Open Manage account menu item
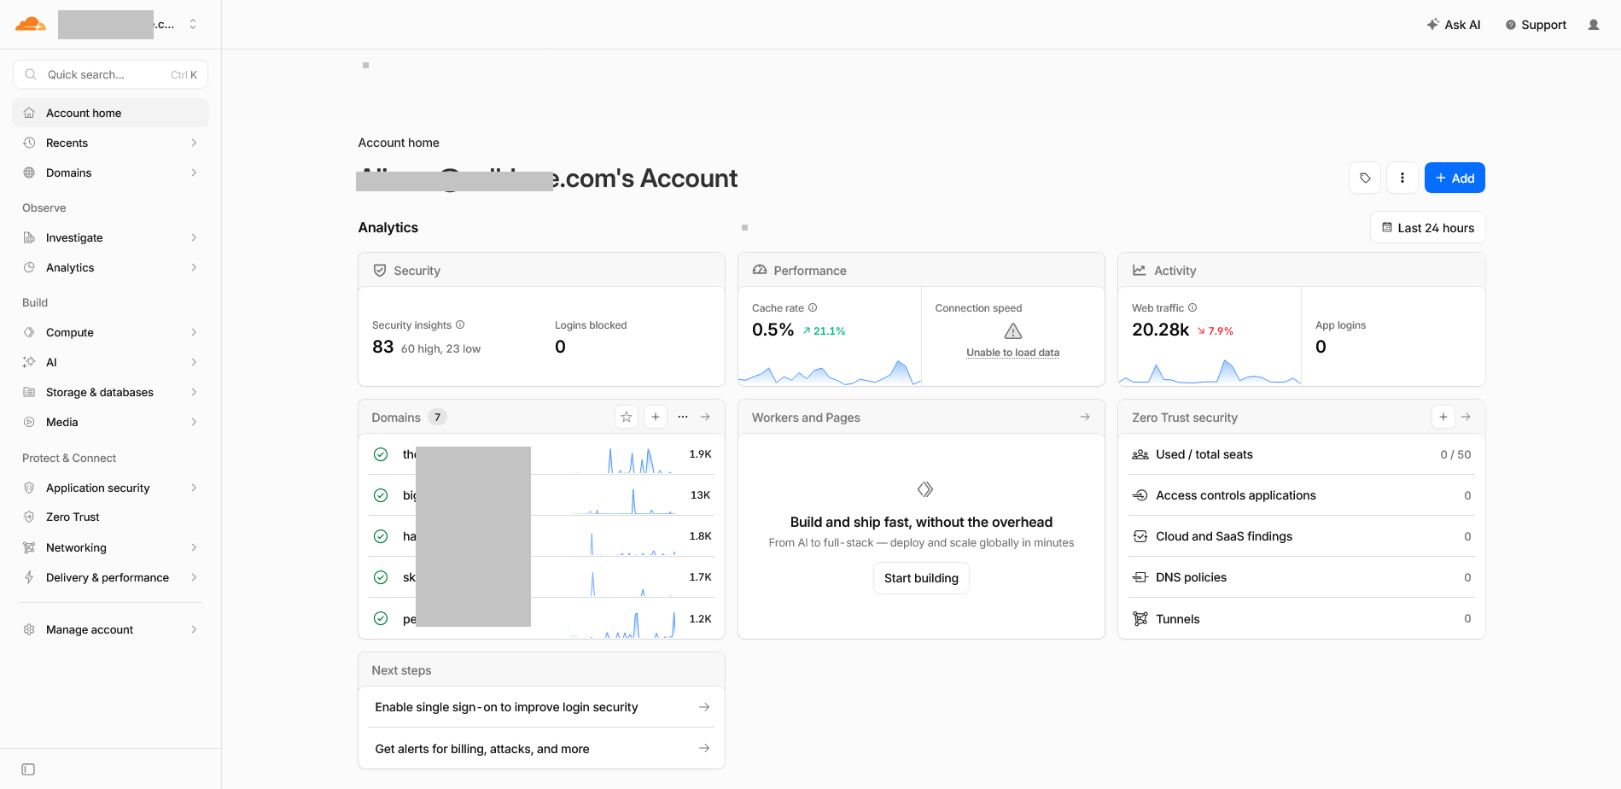The height and width of the screenshot is (789, 1621). click(111, 629)
